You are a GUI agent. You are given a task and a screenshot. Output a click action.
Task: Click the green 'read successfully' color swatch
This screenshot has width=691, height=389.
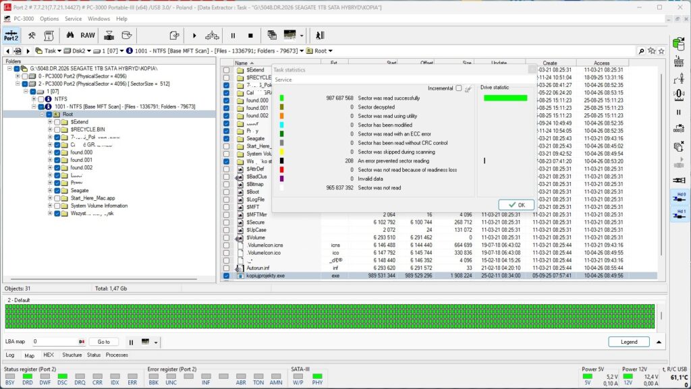pos(281,98)
